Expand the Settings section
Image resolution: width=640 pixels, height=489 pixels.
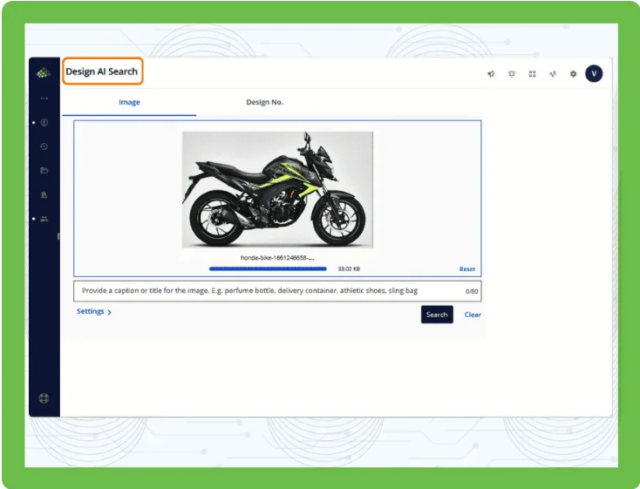pos(94,311)
